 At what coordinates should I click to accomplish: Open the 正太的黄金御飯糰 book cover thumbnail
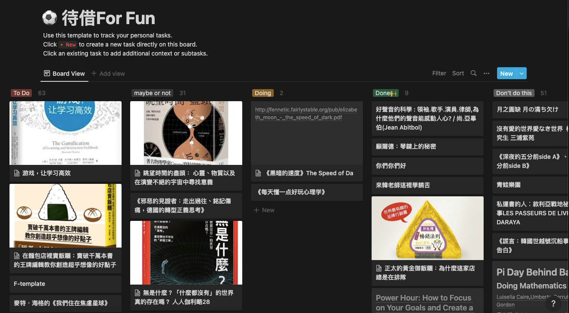click(427, 228)
